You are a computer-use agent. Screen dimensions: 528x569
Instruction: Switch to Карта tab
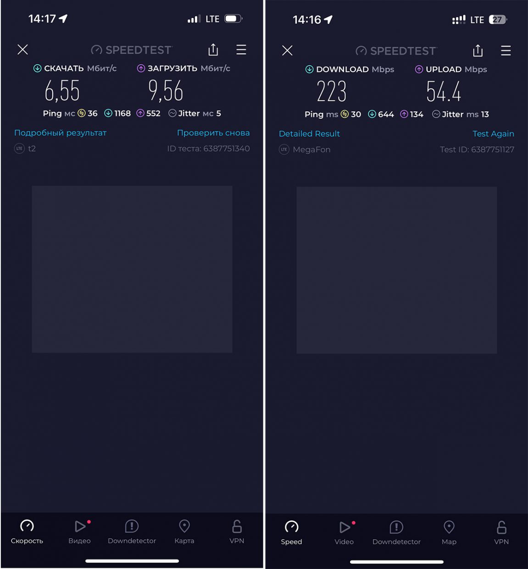point(184,532)
